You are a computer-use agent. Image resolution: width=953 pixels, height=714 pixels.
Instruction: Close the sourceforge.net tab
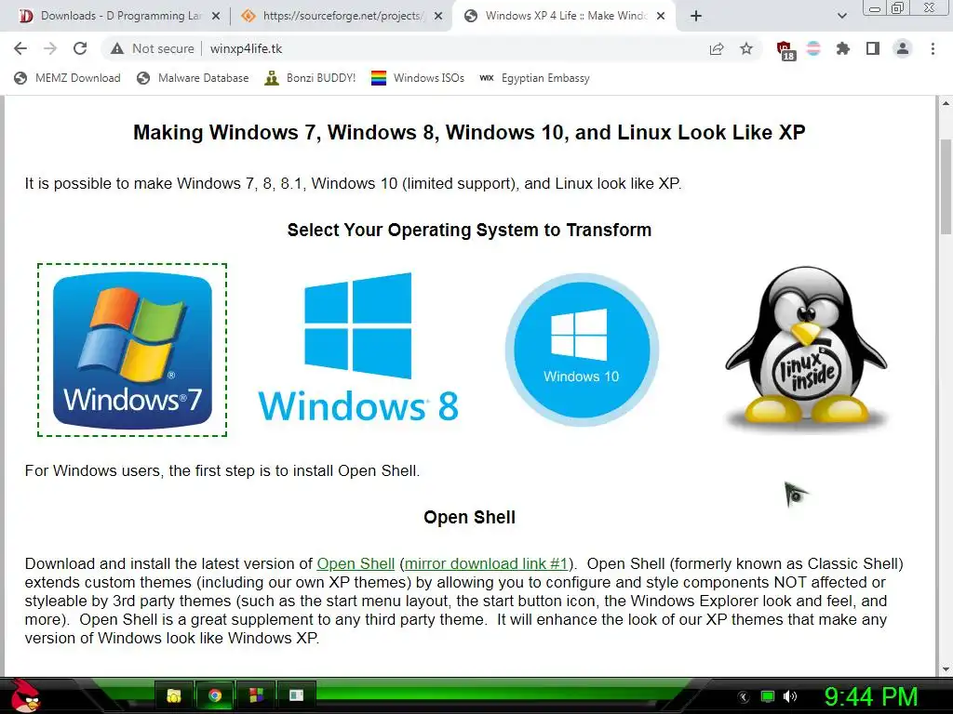(x=438, y=16)
